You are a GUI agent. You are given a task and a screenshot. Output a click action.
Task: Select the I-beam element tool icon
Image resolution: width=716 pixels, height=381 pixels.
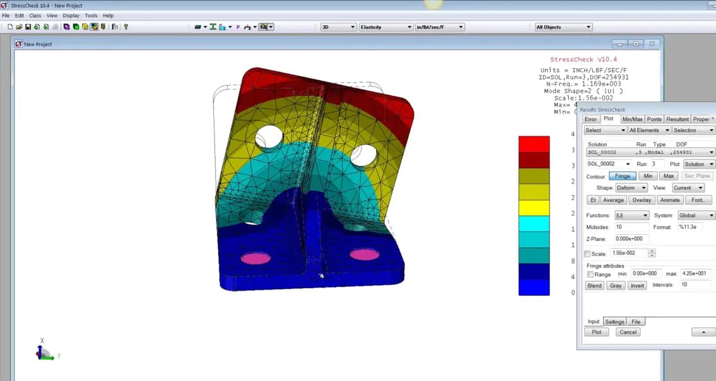point(213,26)
